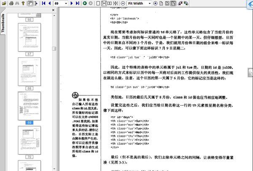Select the page 69 thumbnail

(30, 106)
